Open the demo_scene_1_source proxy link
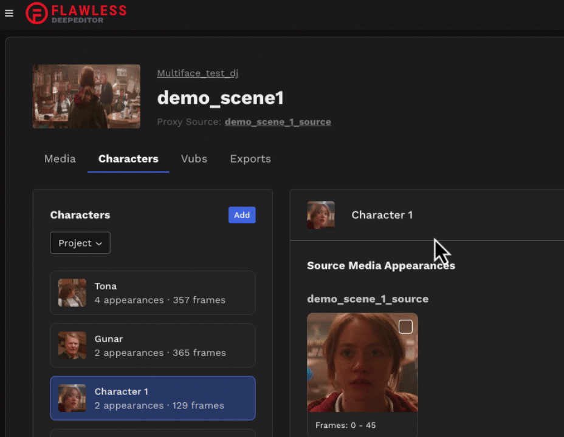This screenshot has height=437, width=564. pos(278,122)
